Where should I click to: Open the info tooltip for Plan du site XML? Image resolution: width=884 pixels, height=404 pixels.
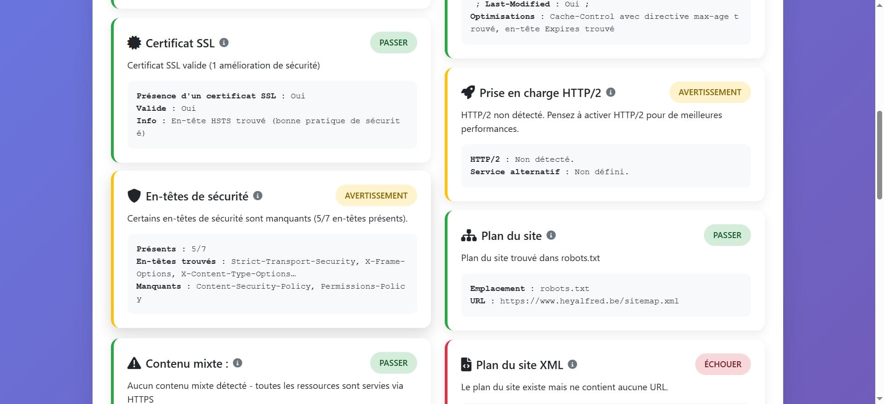pos(573,364)
